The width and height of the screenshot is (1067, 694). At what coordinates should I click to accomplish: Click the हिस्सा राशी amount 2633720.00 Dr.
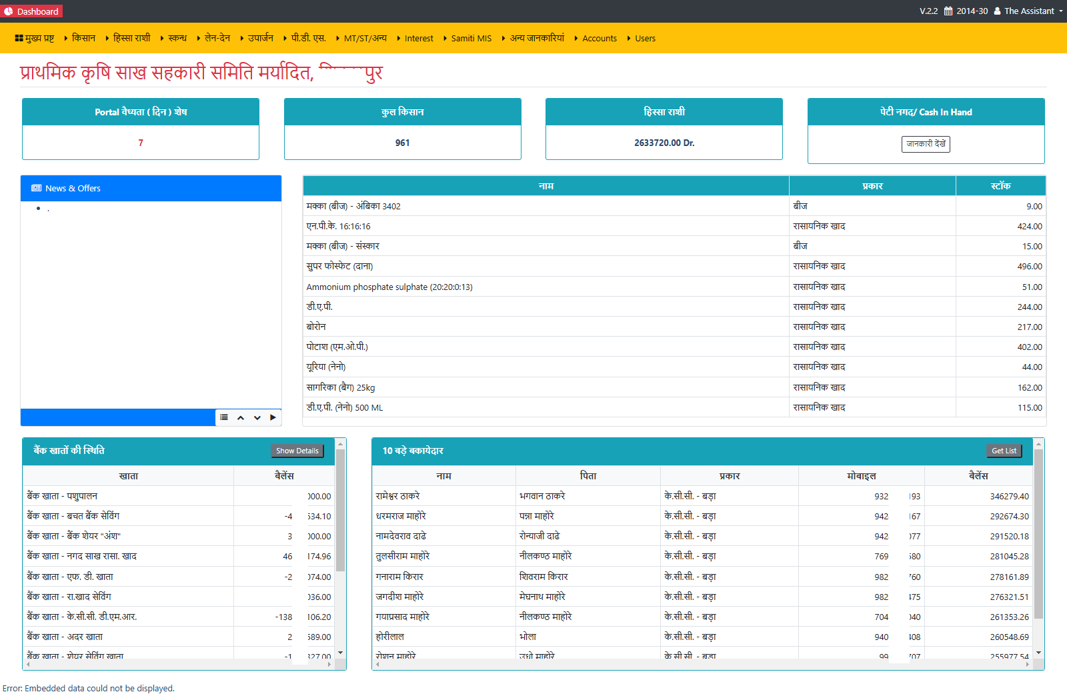[x=664, y=143]
